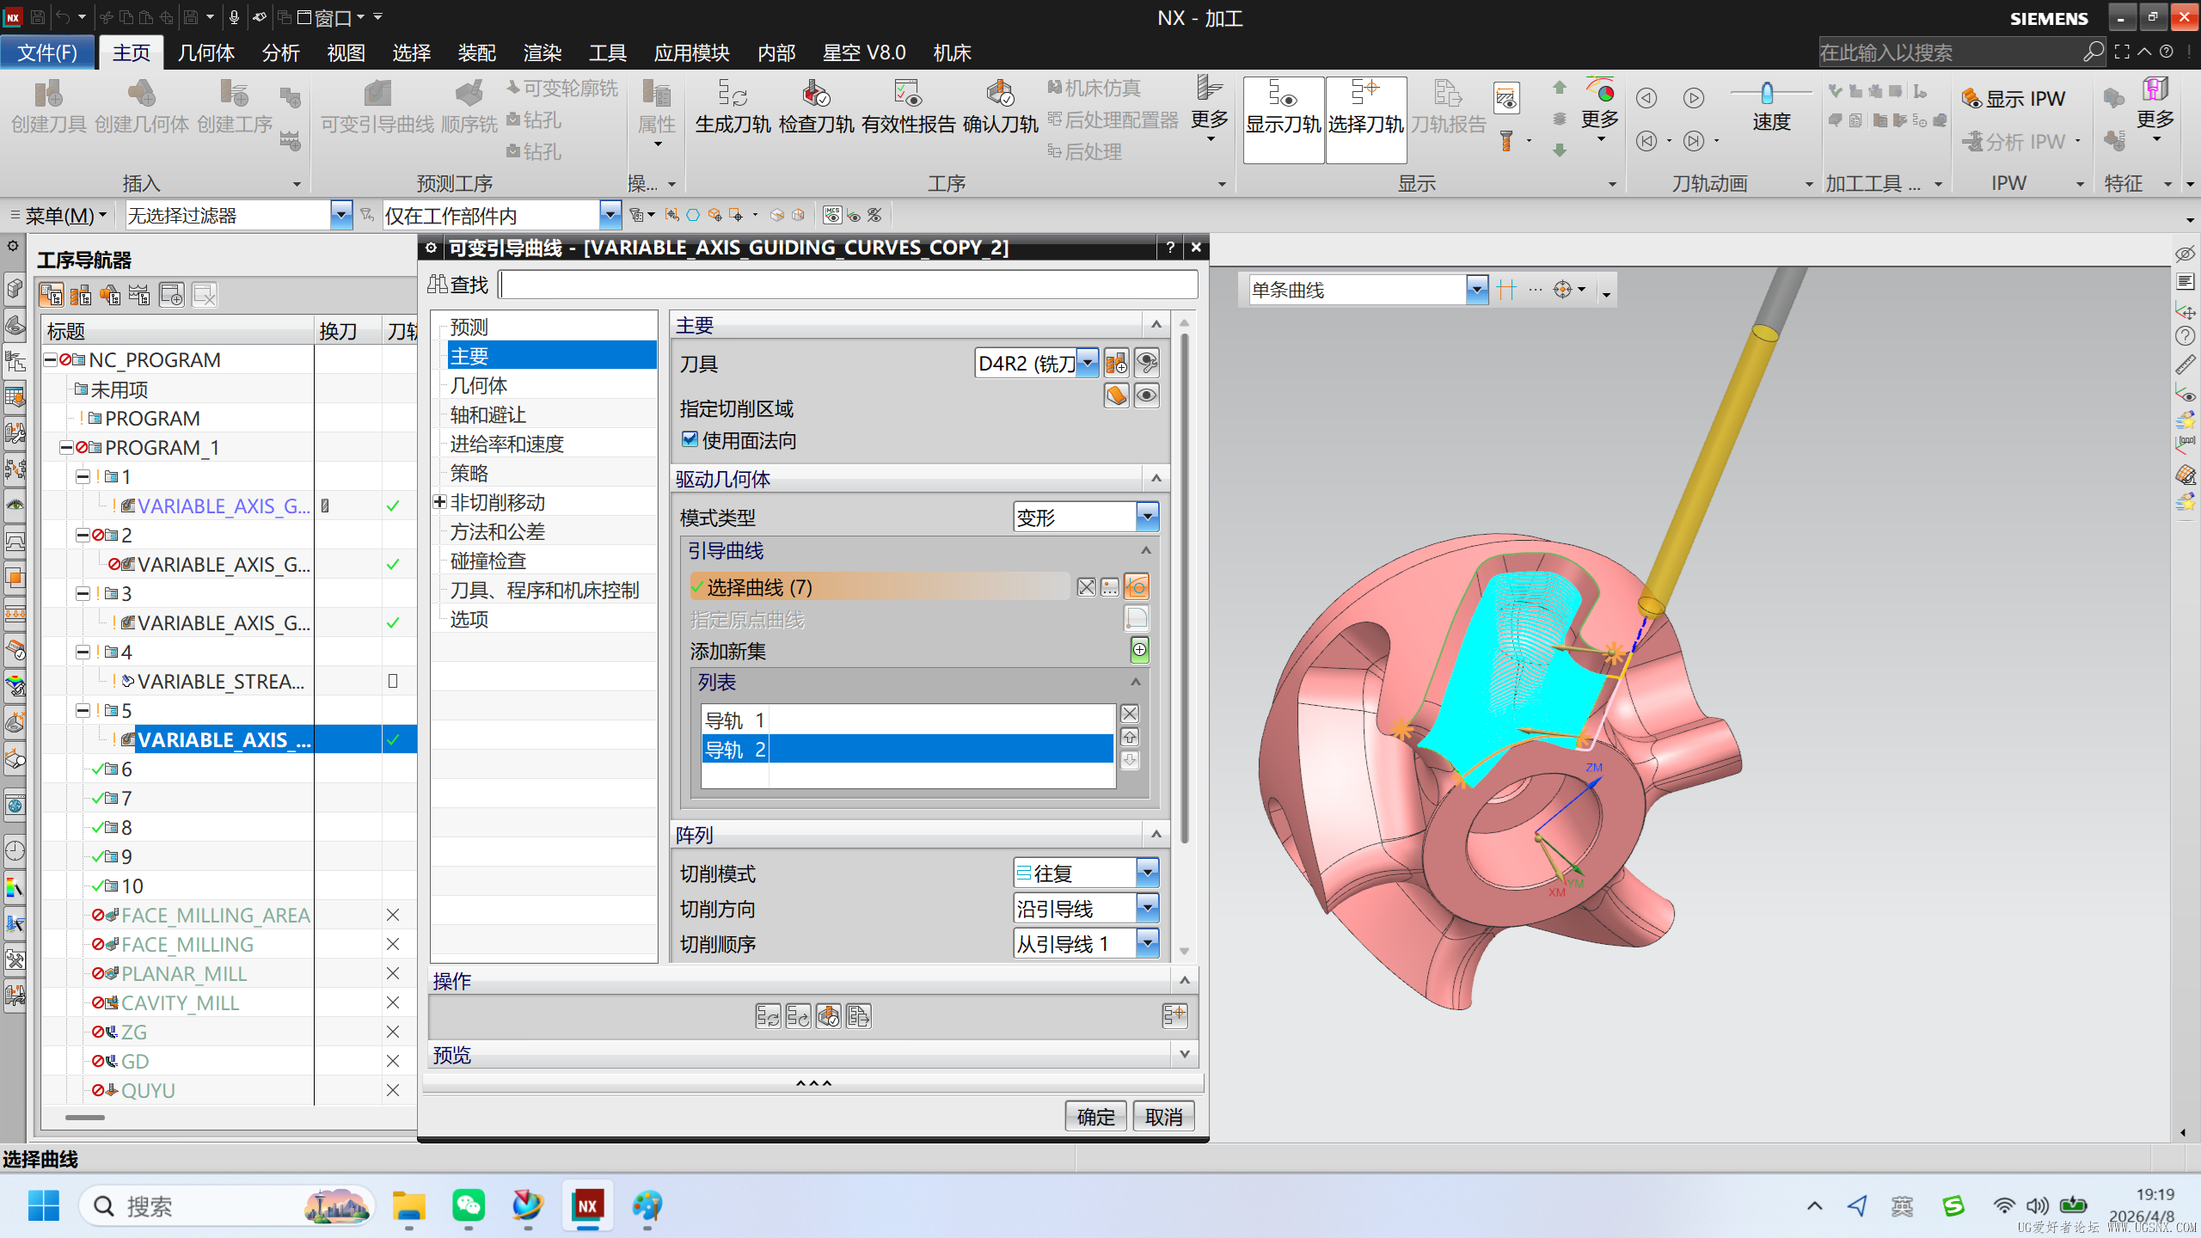The height and width of the screenshot is (1238, 2201).
Task: Click the 确认刀轨 confirm tool path icon
Action: pos(1000,107)
